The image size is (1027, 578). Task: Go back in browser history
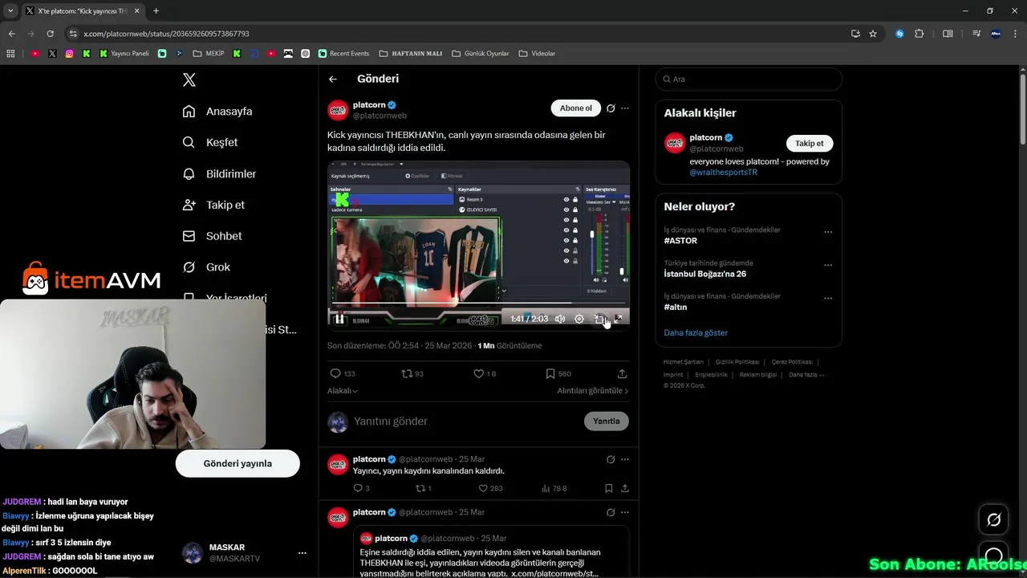tap(11, 34)
